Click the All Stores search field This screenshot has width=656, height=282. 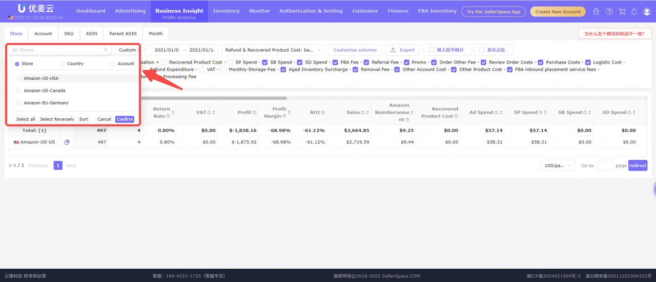pos(59,50)
